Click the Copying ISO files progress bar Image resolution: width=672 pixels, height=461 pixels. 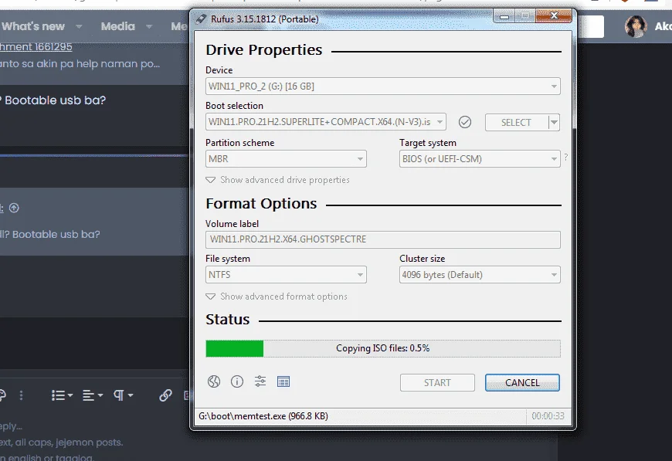(x=382, y=348)
